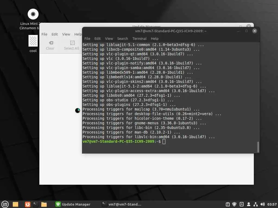The image size is (278, 208).
Task: Click the user account tray icon
Action: [249, 204]
